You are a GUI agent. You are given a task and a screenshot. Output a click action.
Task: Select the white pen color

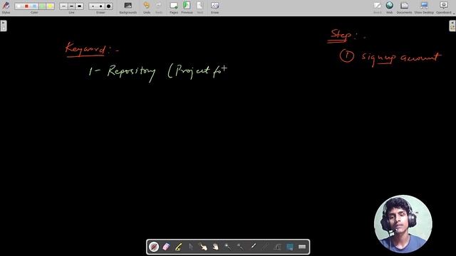pos(19,6)
